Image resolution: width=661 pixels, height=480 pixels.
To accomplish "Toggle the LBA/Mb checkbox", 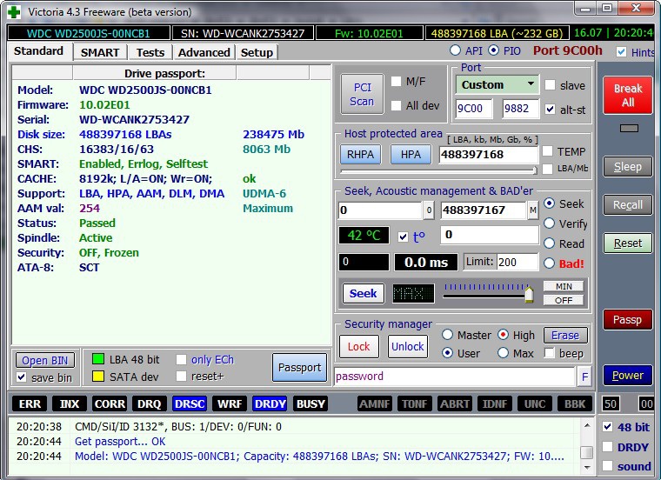I will (x=547, y=169).
